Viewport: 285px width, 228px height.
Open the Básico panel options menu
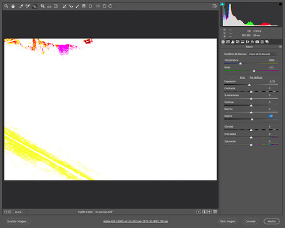point(281,47)
